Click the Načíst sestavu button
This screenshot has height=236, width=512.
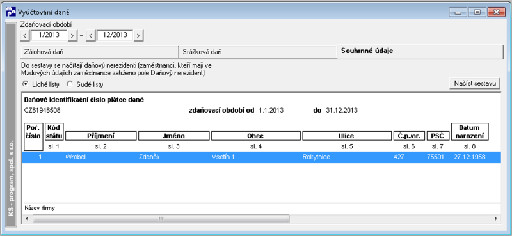(475, 83)
